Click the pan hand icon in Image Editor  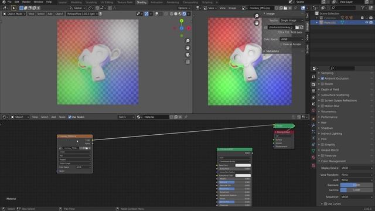pyautogui.click(x=257, y=23)
